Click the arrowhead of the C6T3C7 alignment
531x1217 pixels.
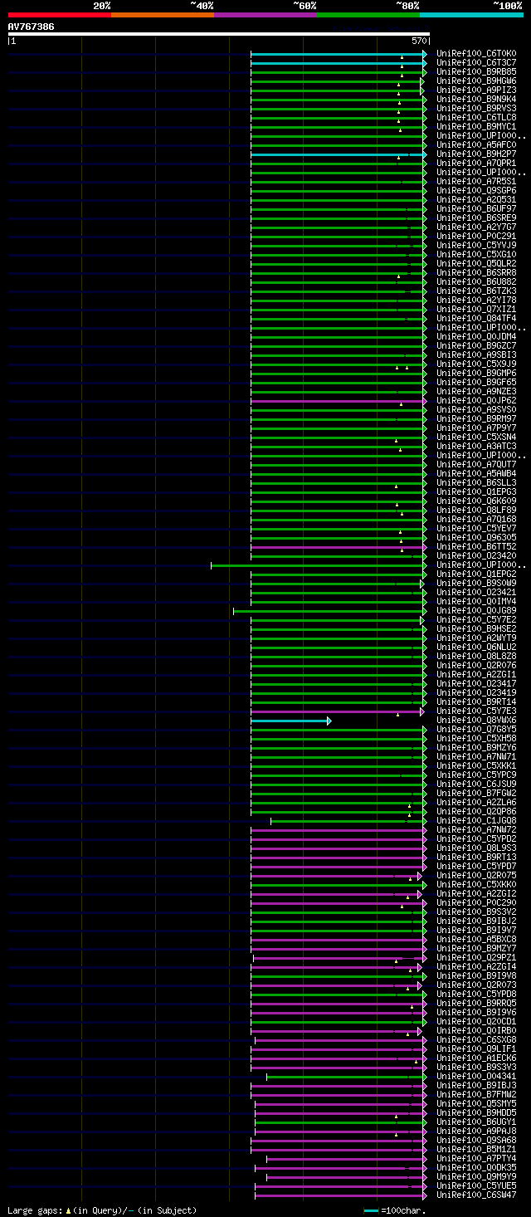425,63
